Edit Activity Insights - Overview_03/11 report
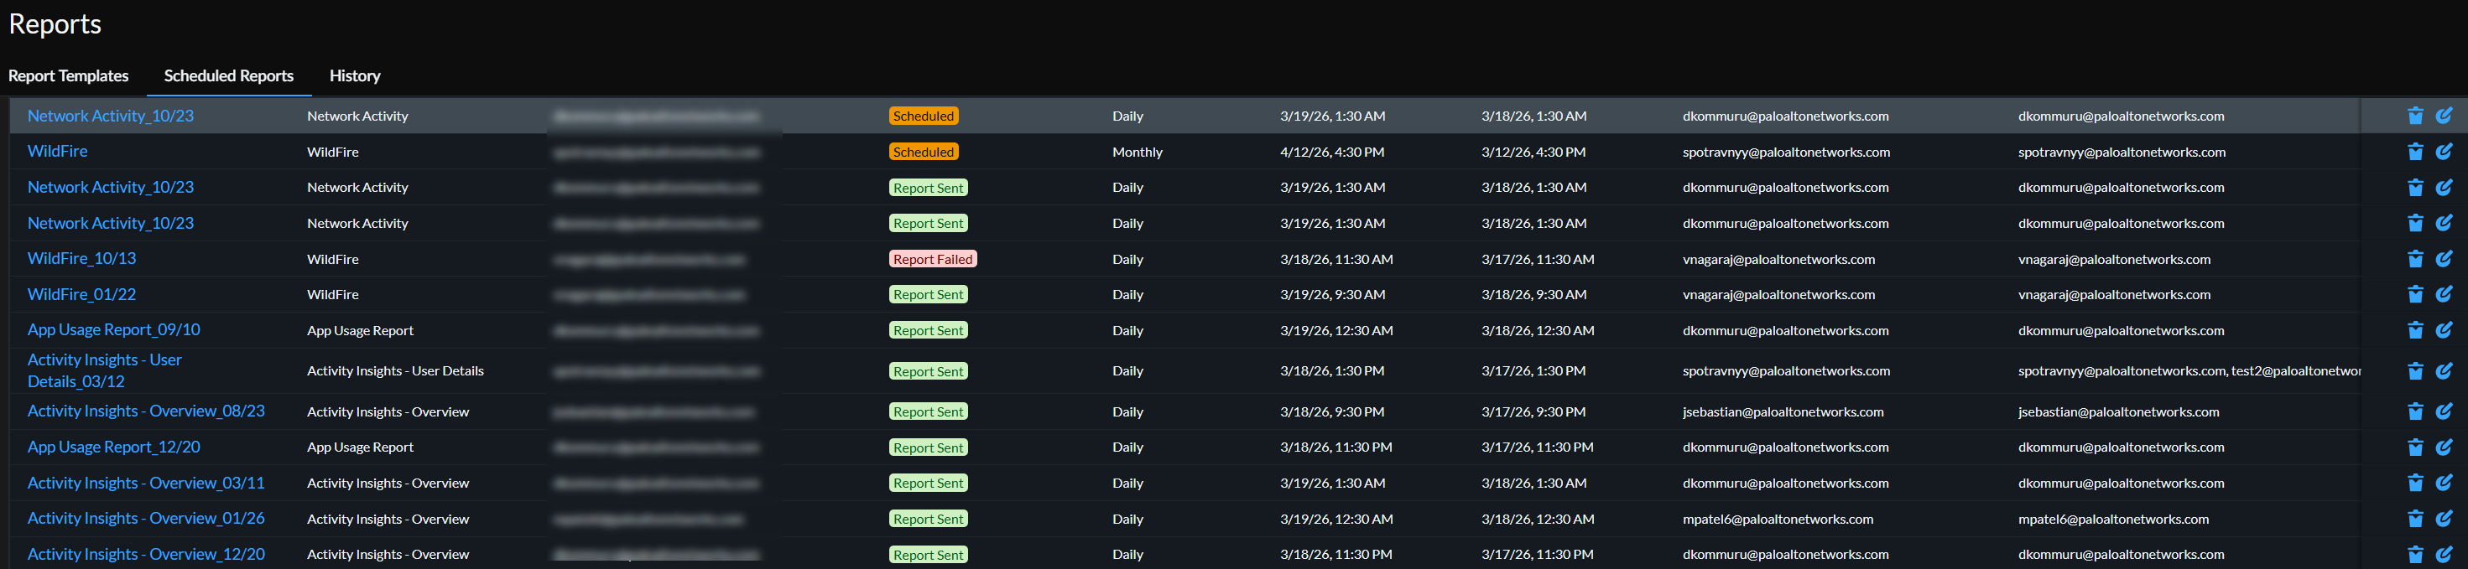Screen dimensions: 2468x569 click(2443, 483)
